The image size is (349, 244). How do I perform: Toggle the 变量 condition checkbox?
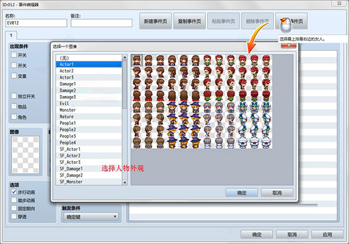(14, 76)
